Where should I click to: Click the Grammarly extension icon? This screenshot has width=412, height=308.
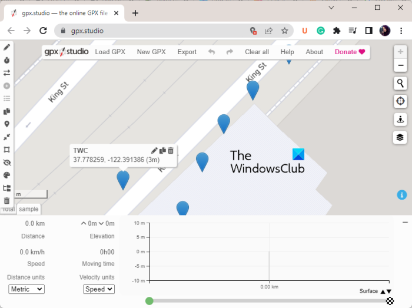pos(321,31)
